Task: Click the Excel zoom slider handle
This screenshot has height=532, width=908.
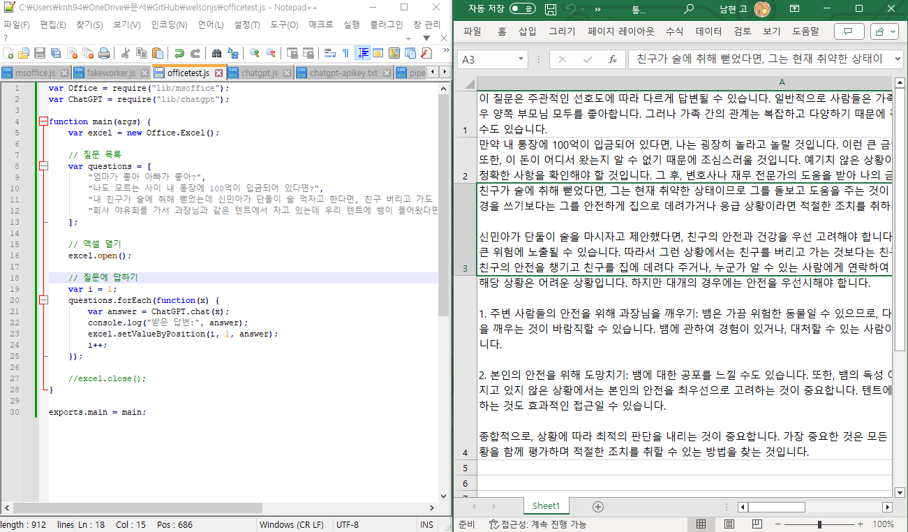Action: tap(820, 524)
